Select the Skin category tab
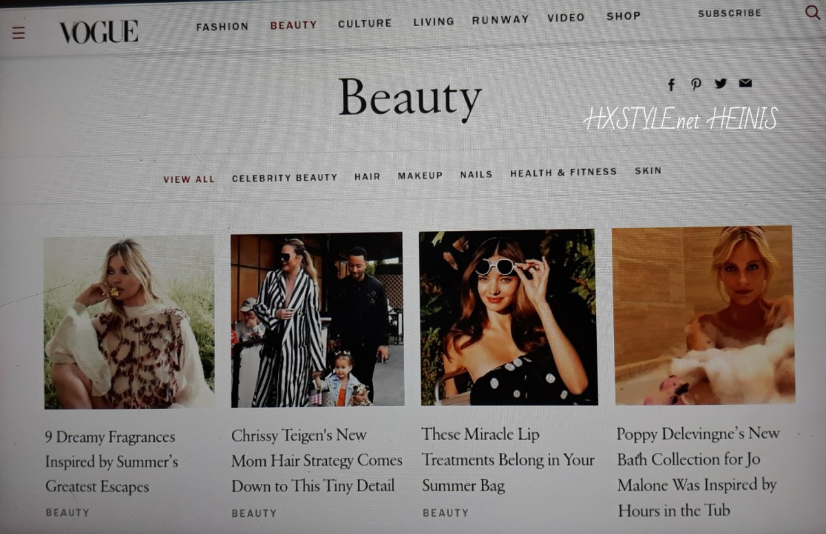The image size is (826, 534). (x=648, y=170)
